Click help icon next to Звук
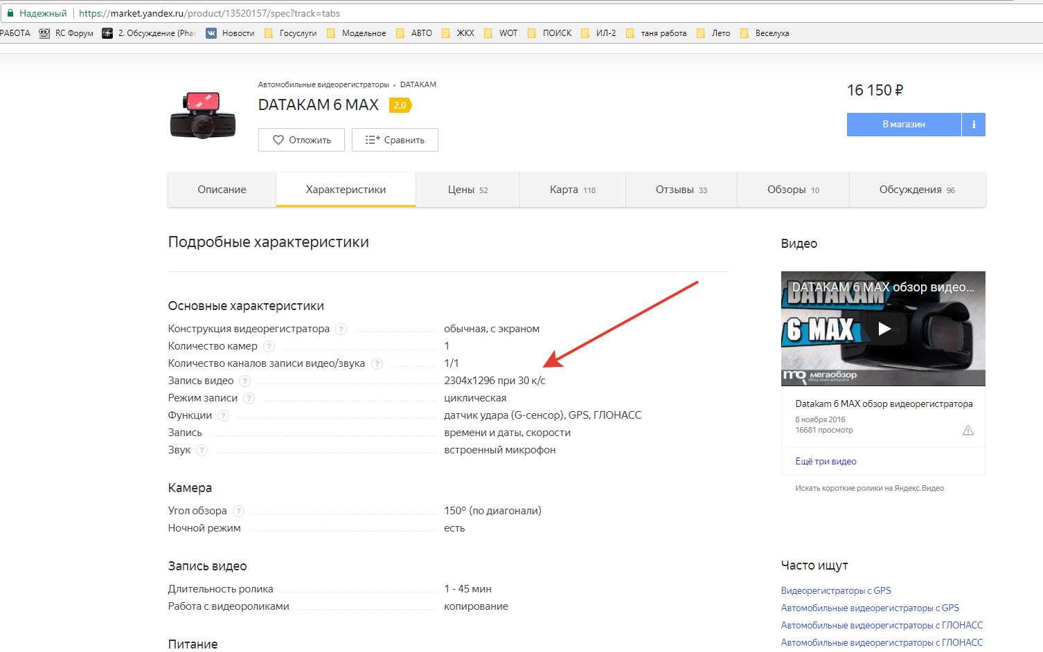 pos(202,450)
